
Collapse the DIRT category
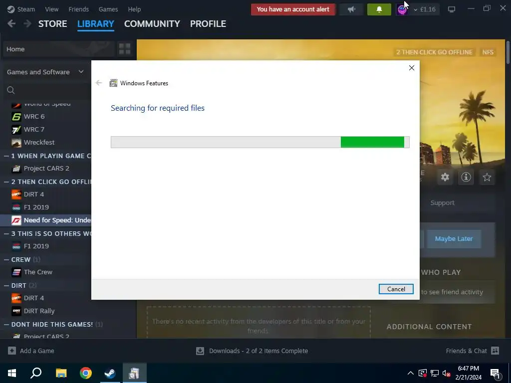[6, 285]
